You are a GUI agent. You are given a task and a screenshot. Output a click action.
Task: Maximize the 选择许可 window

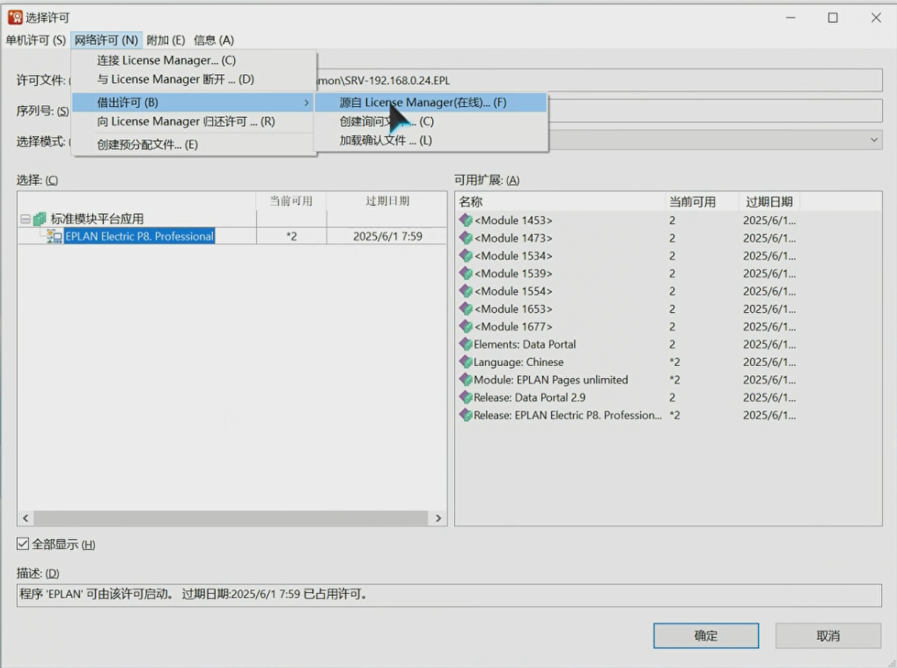click(x=833, y=18)
